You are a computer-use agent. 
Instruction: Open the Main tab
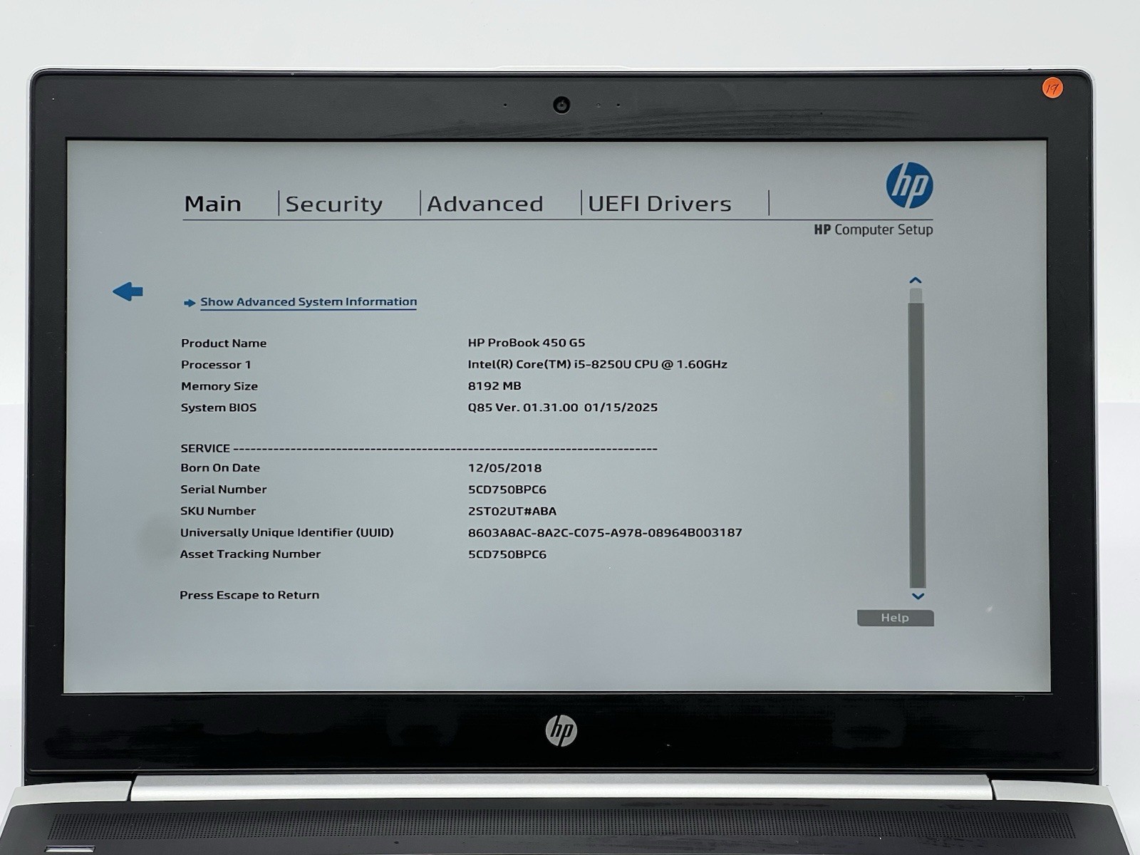[212, 204]
